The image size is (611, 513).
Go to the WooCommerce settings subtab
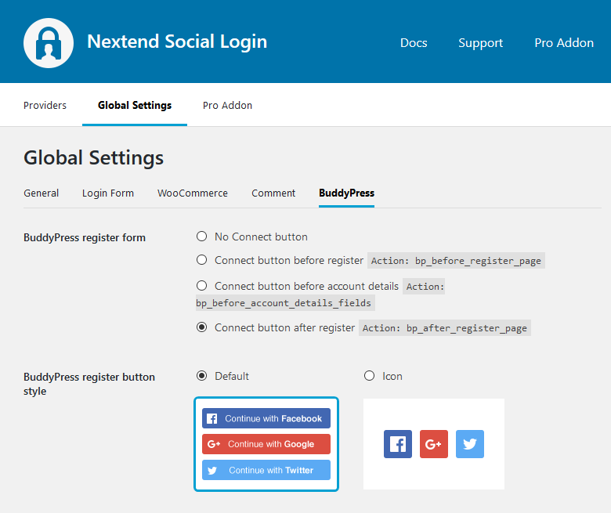coord(193,193)
